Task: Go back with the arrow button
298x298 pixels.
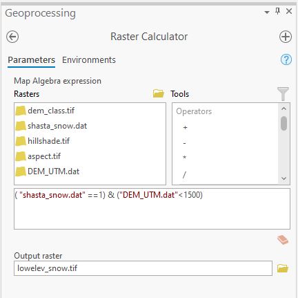Action: 12,37
